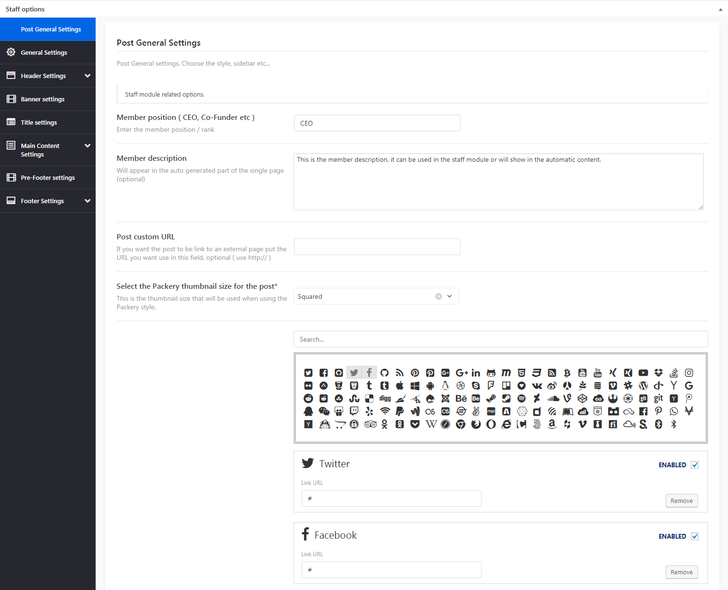Image resolution: width=728 pixels, height=590 pixels.
Task: Collapse the Staff options panel
Action: [720, 9]
